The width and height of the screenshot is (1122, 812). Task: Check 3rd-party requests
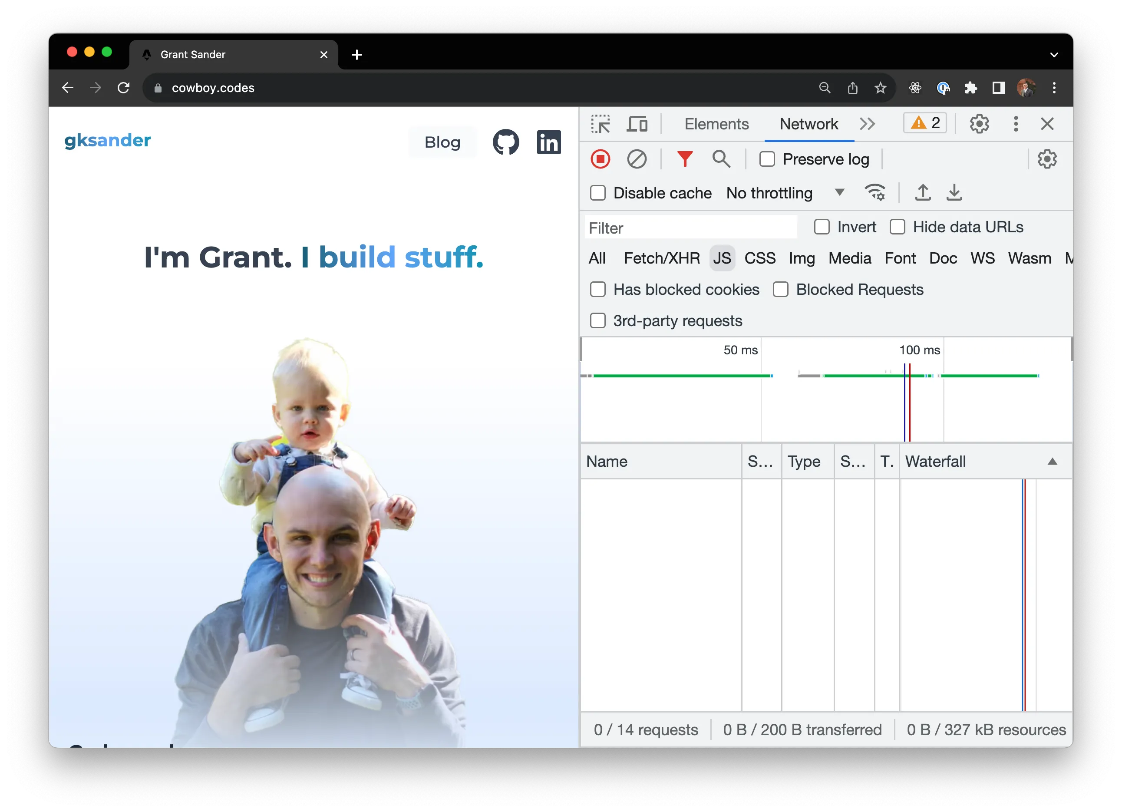(x=598, y=320)
